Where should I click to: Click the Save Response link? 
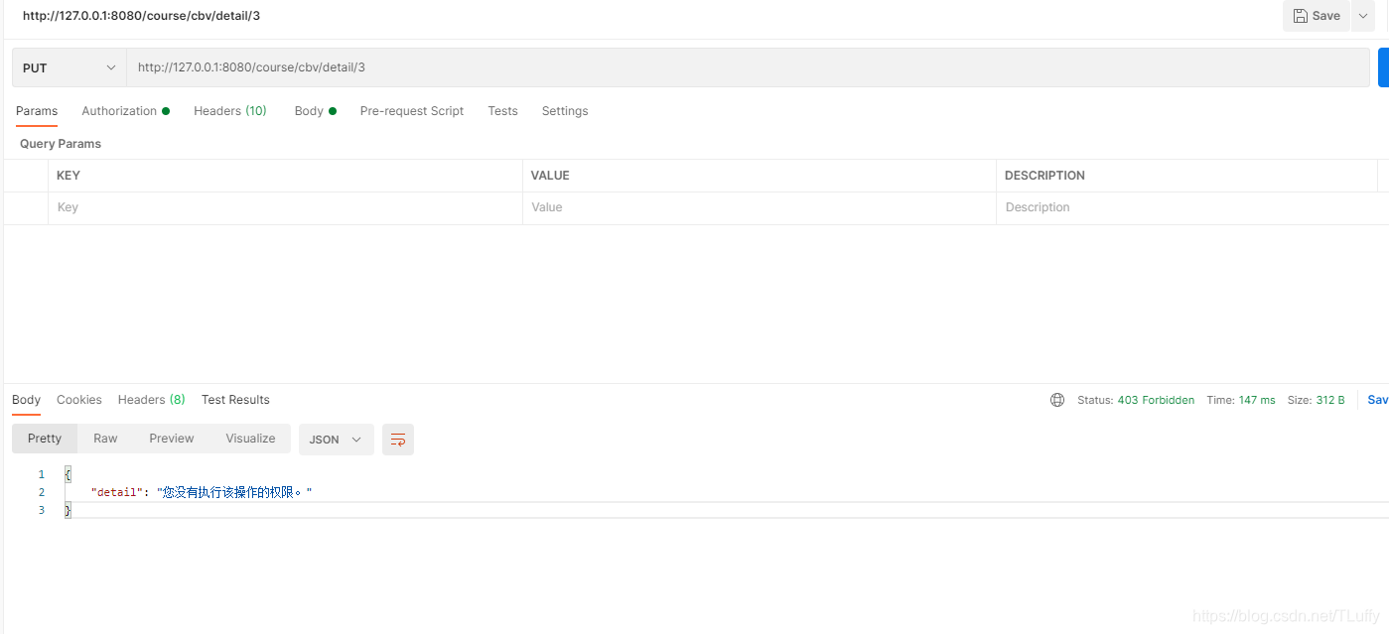coord(1378,400)
